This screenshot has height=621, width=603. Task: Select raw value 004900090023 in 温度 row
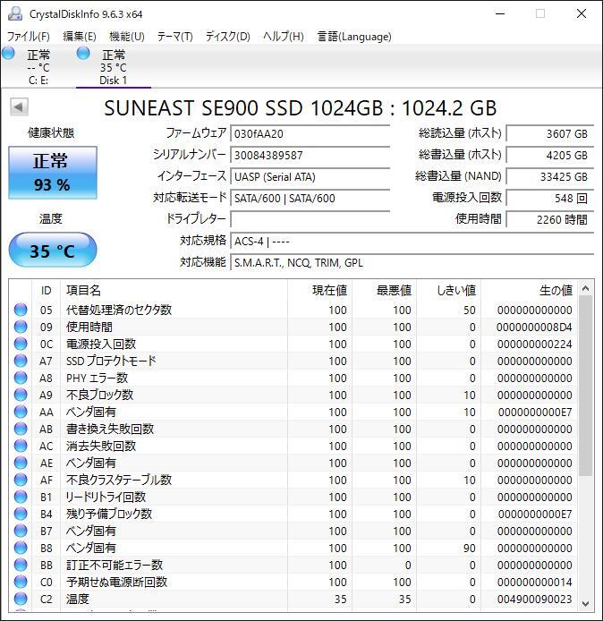(x=534, y=600)
